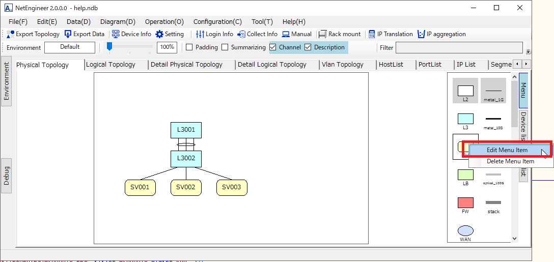Click the Filter input field
Image resolution: width=554 pixels, height=262 pixels.
coord(459,47)
